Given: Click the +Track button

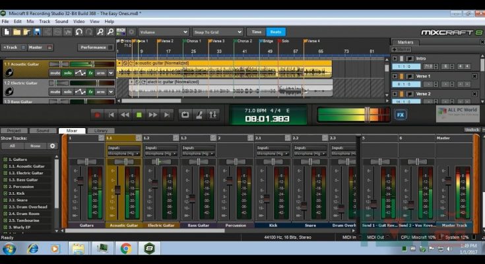Looking at the screenshot, I should (x=11, y=48).
